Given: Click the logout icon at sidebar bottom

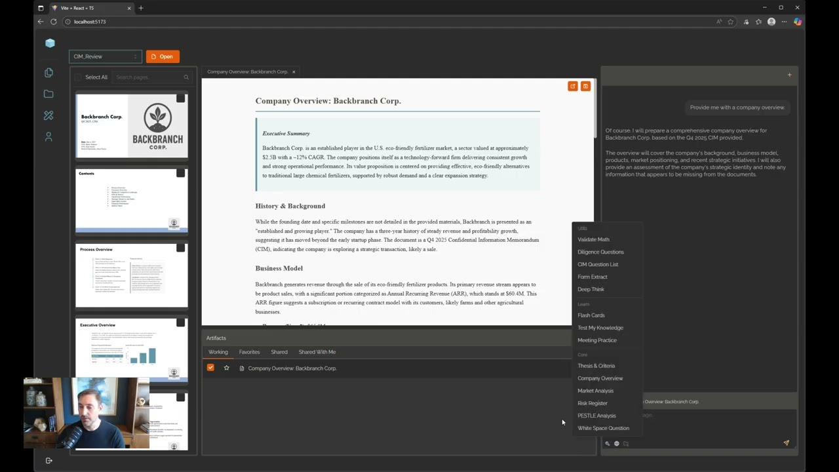Looking at the screenshot, I should coord(49,460).
